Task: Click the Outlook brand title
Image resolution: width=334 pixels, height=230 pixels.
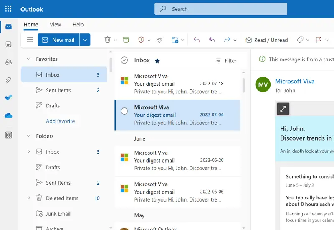Action: (32, 9)
